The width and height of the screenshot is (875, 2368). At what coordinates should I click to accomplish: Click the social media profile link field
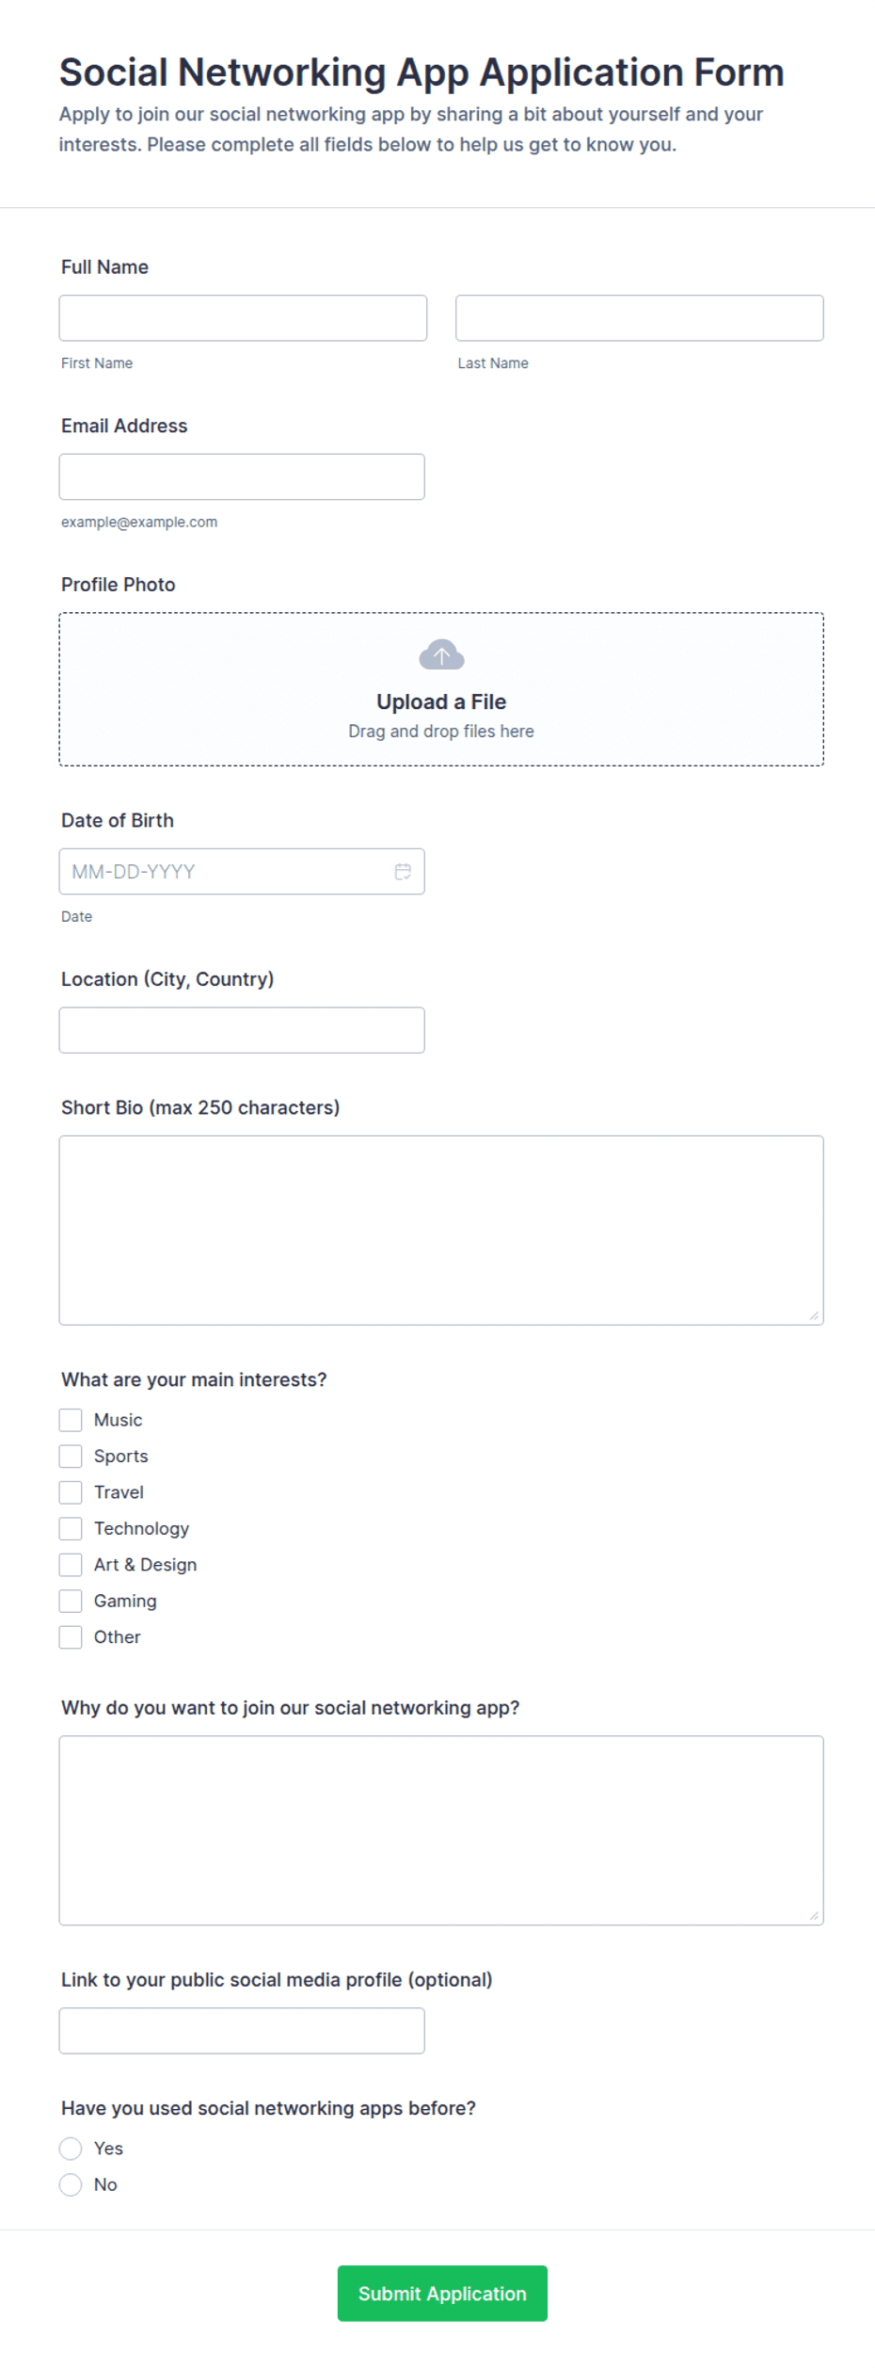[x=242, y=2031]
